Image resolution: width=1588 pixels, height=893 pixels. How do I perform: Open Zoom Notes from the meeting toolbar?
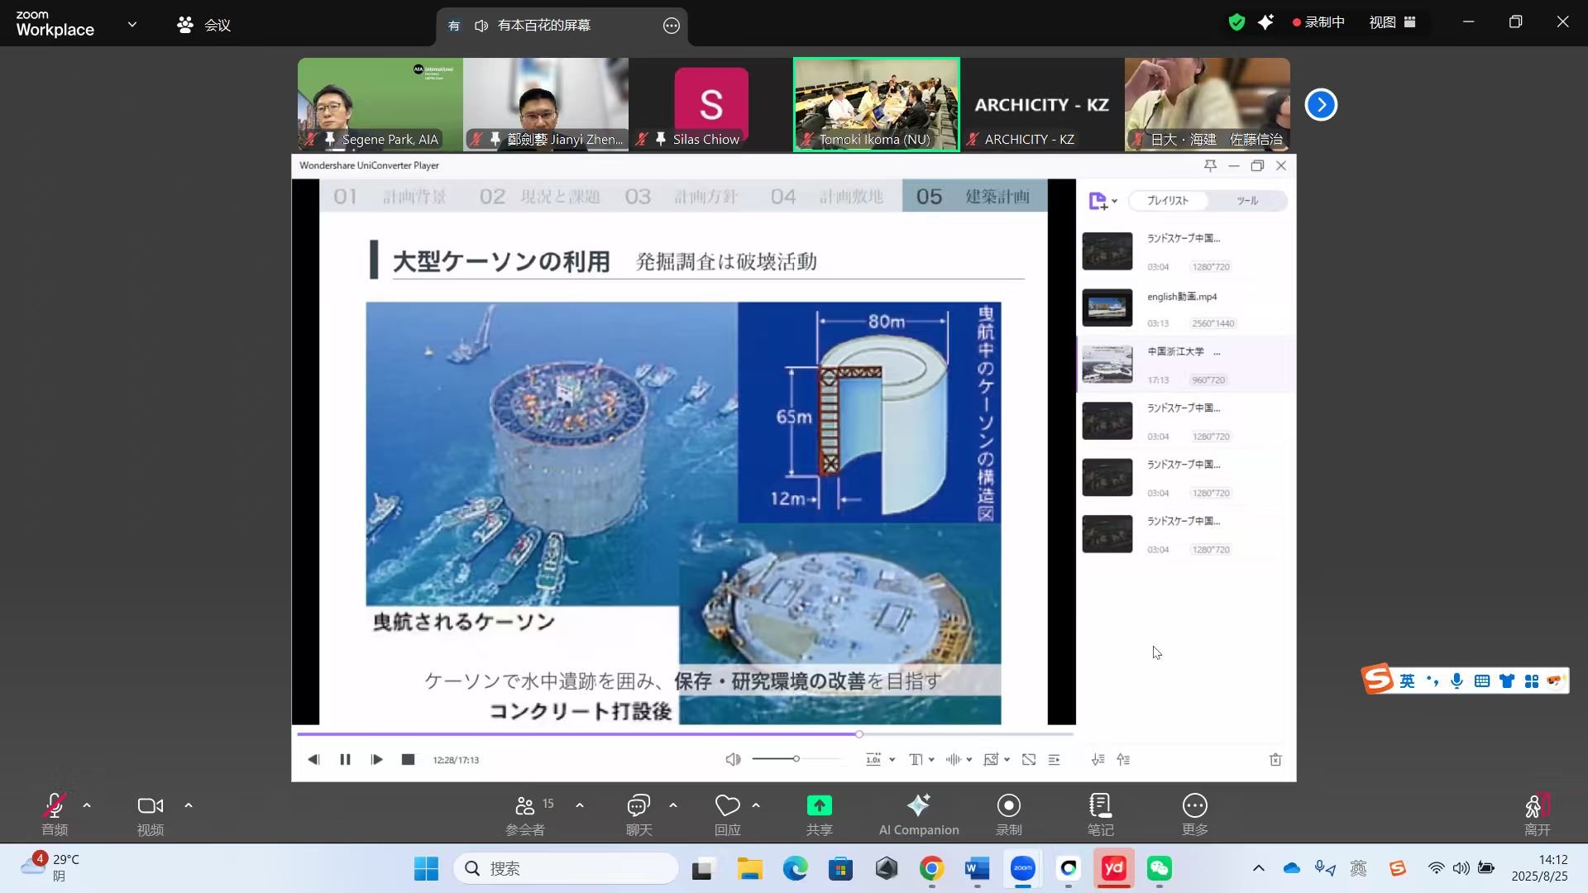coord(1099,813)
